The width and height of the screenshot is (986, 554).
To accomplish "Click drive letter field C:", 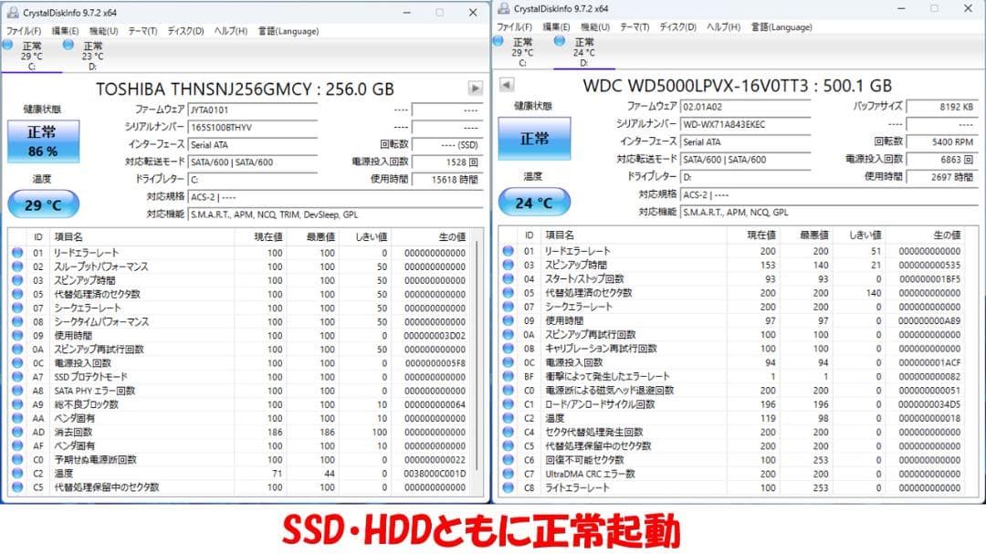I will click(252, 179).
